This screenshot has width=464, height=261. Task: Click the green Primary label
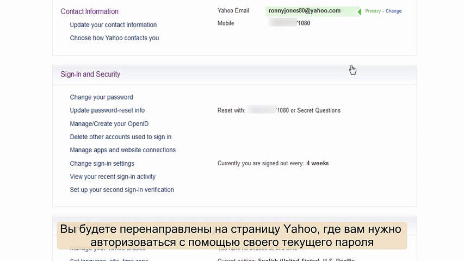pos(373,11)
